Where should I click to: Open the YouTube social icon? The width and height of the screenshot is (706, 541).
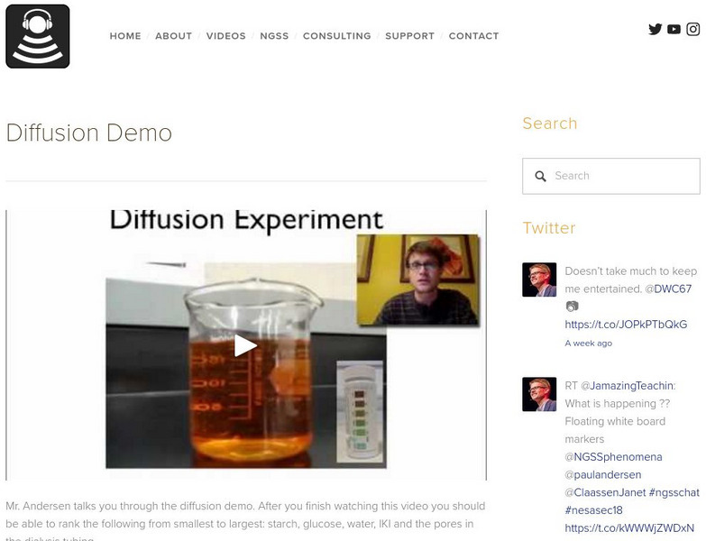674,29
